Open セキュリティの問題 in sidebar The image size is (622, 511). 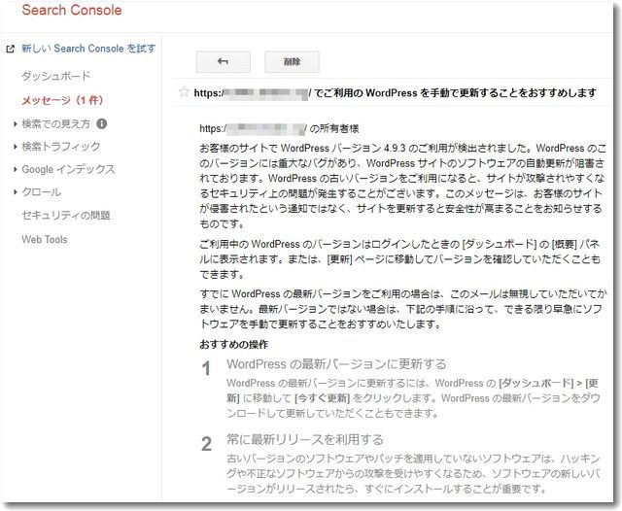66,216
